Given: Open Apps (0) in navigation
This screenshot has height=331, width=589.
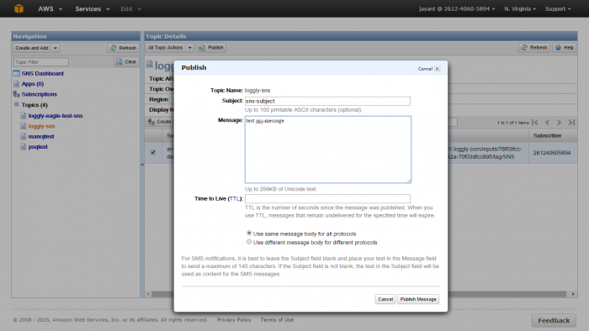Looking at the screenshot, I should tap(32, 84).
